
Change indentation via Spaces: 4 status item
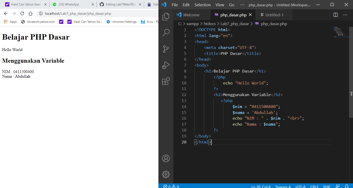tap(283, 186)
